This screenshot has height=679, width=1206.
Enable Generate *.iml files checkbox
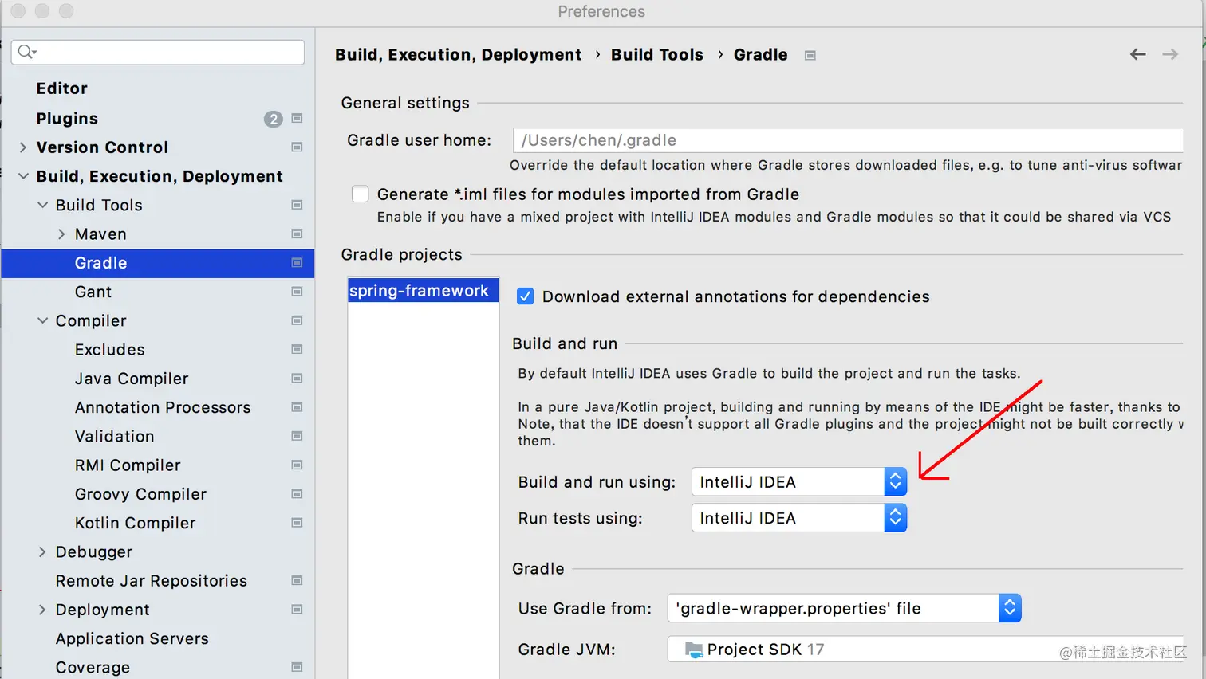tap(361, 194)
